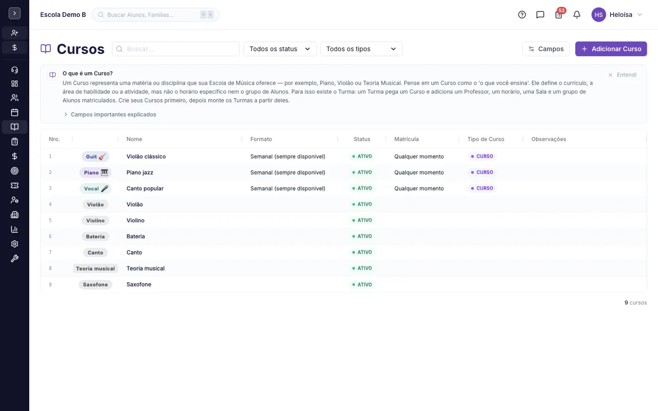Open the target icon in the sidebar

[x=15, y=171]
